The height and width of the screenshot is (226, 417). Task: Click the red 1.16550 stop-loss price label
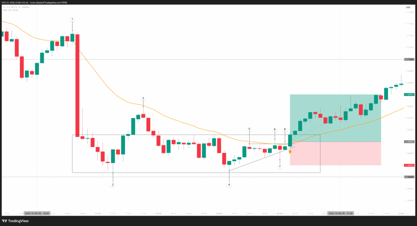pyautogui.click(x=409, y=165)
